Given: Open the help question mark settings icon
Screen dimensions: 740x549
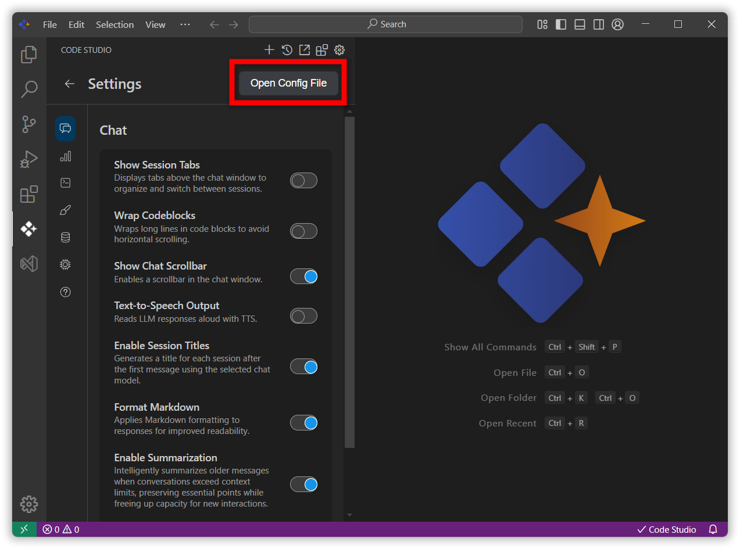Looking at the screenshot, I should point(66,292).
